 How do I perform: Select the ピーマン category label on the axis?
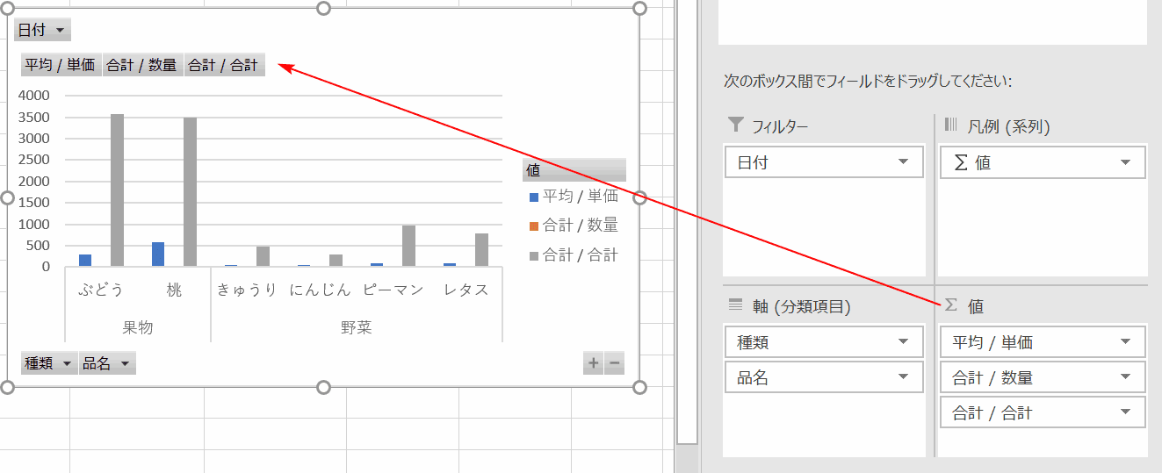[x=393, y=290]
